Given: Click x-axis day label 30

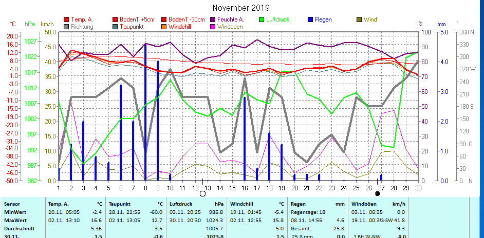Looking at the screenshot, I should [x=418, y=187].
